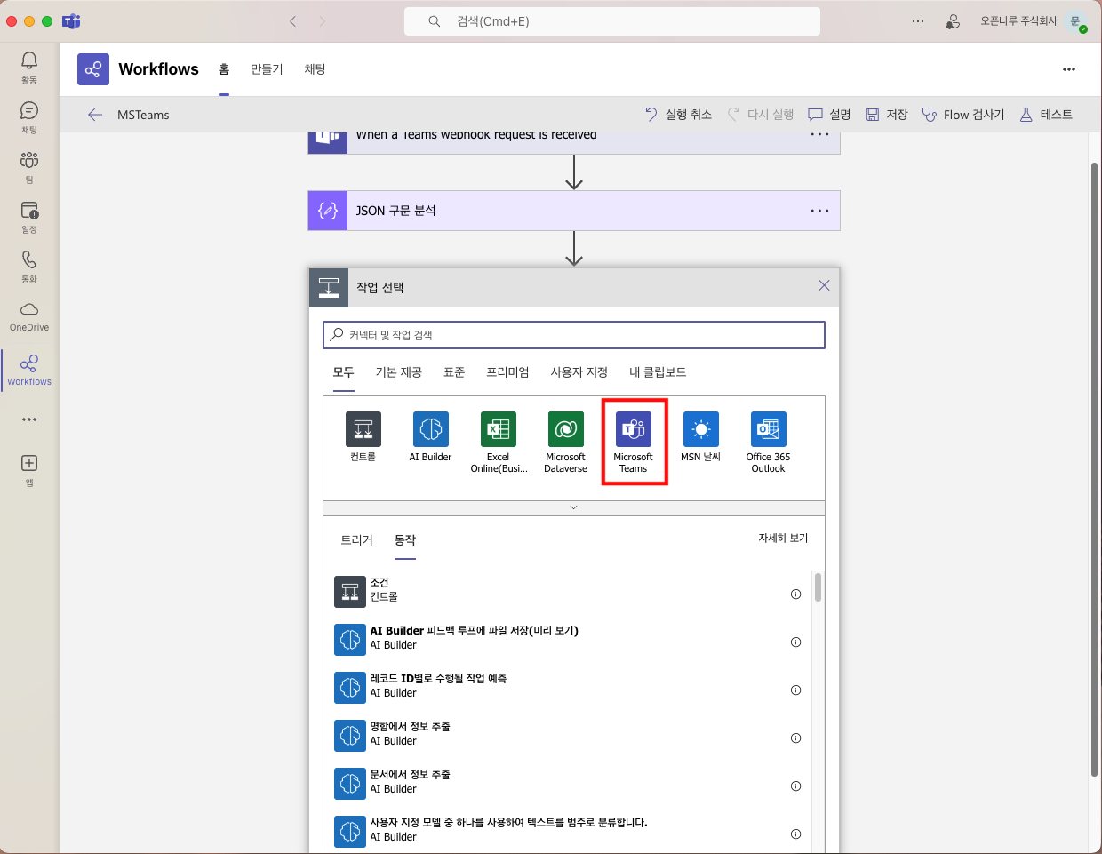Click the 저장 save button
Image resolution: width=1102 pixels, height=854 pixels.
[x=887, y=115]
